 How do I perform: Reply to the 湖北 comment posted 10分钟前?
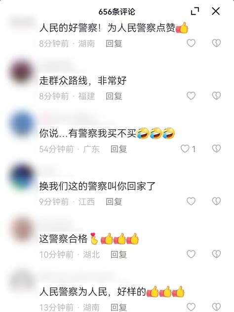coord(119,255)
